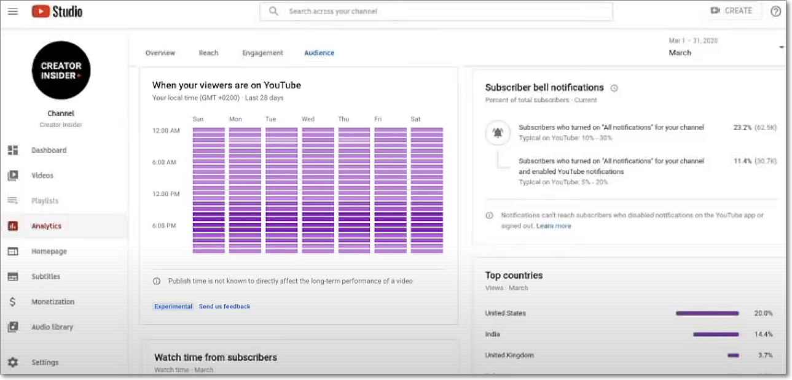Screen dimensions: 792x380
Task: Click the Creator Insider channel avatar
Action: (61, 71)
